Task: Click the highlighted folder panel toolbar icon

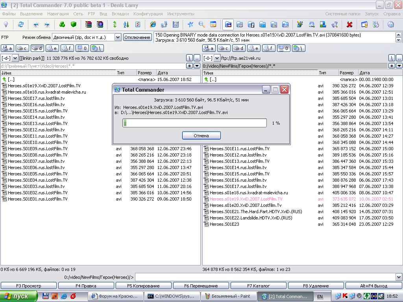Action: coord(228,24)
